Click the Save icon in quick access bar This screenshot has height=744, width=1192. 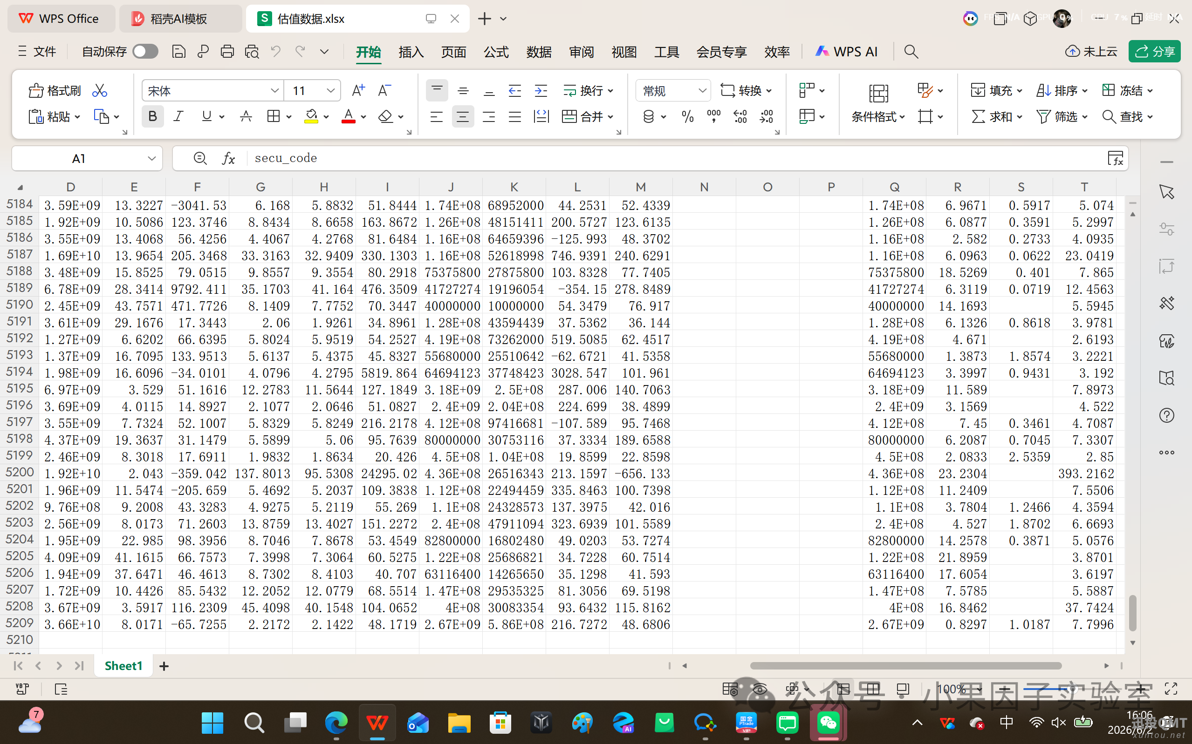coord(178,52)
